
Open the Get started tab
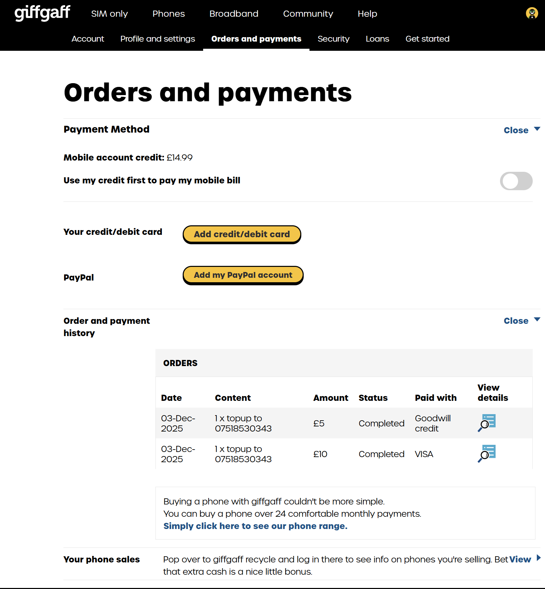point(427,39)
